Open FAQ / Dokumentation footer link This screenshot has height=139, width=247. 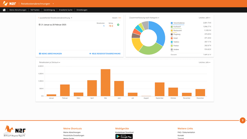coord(186,132)
